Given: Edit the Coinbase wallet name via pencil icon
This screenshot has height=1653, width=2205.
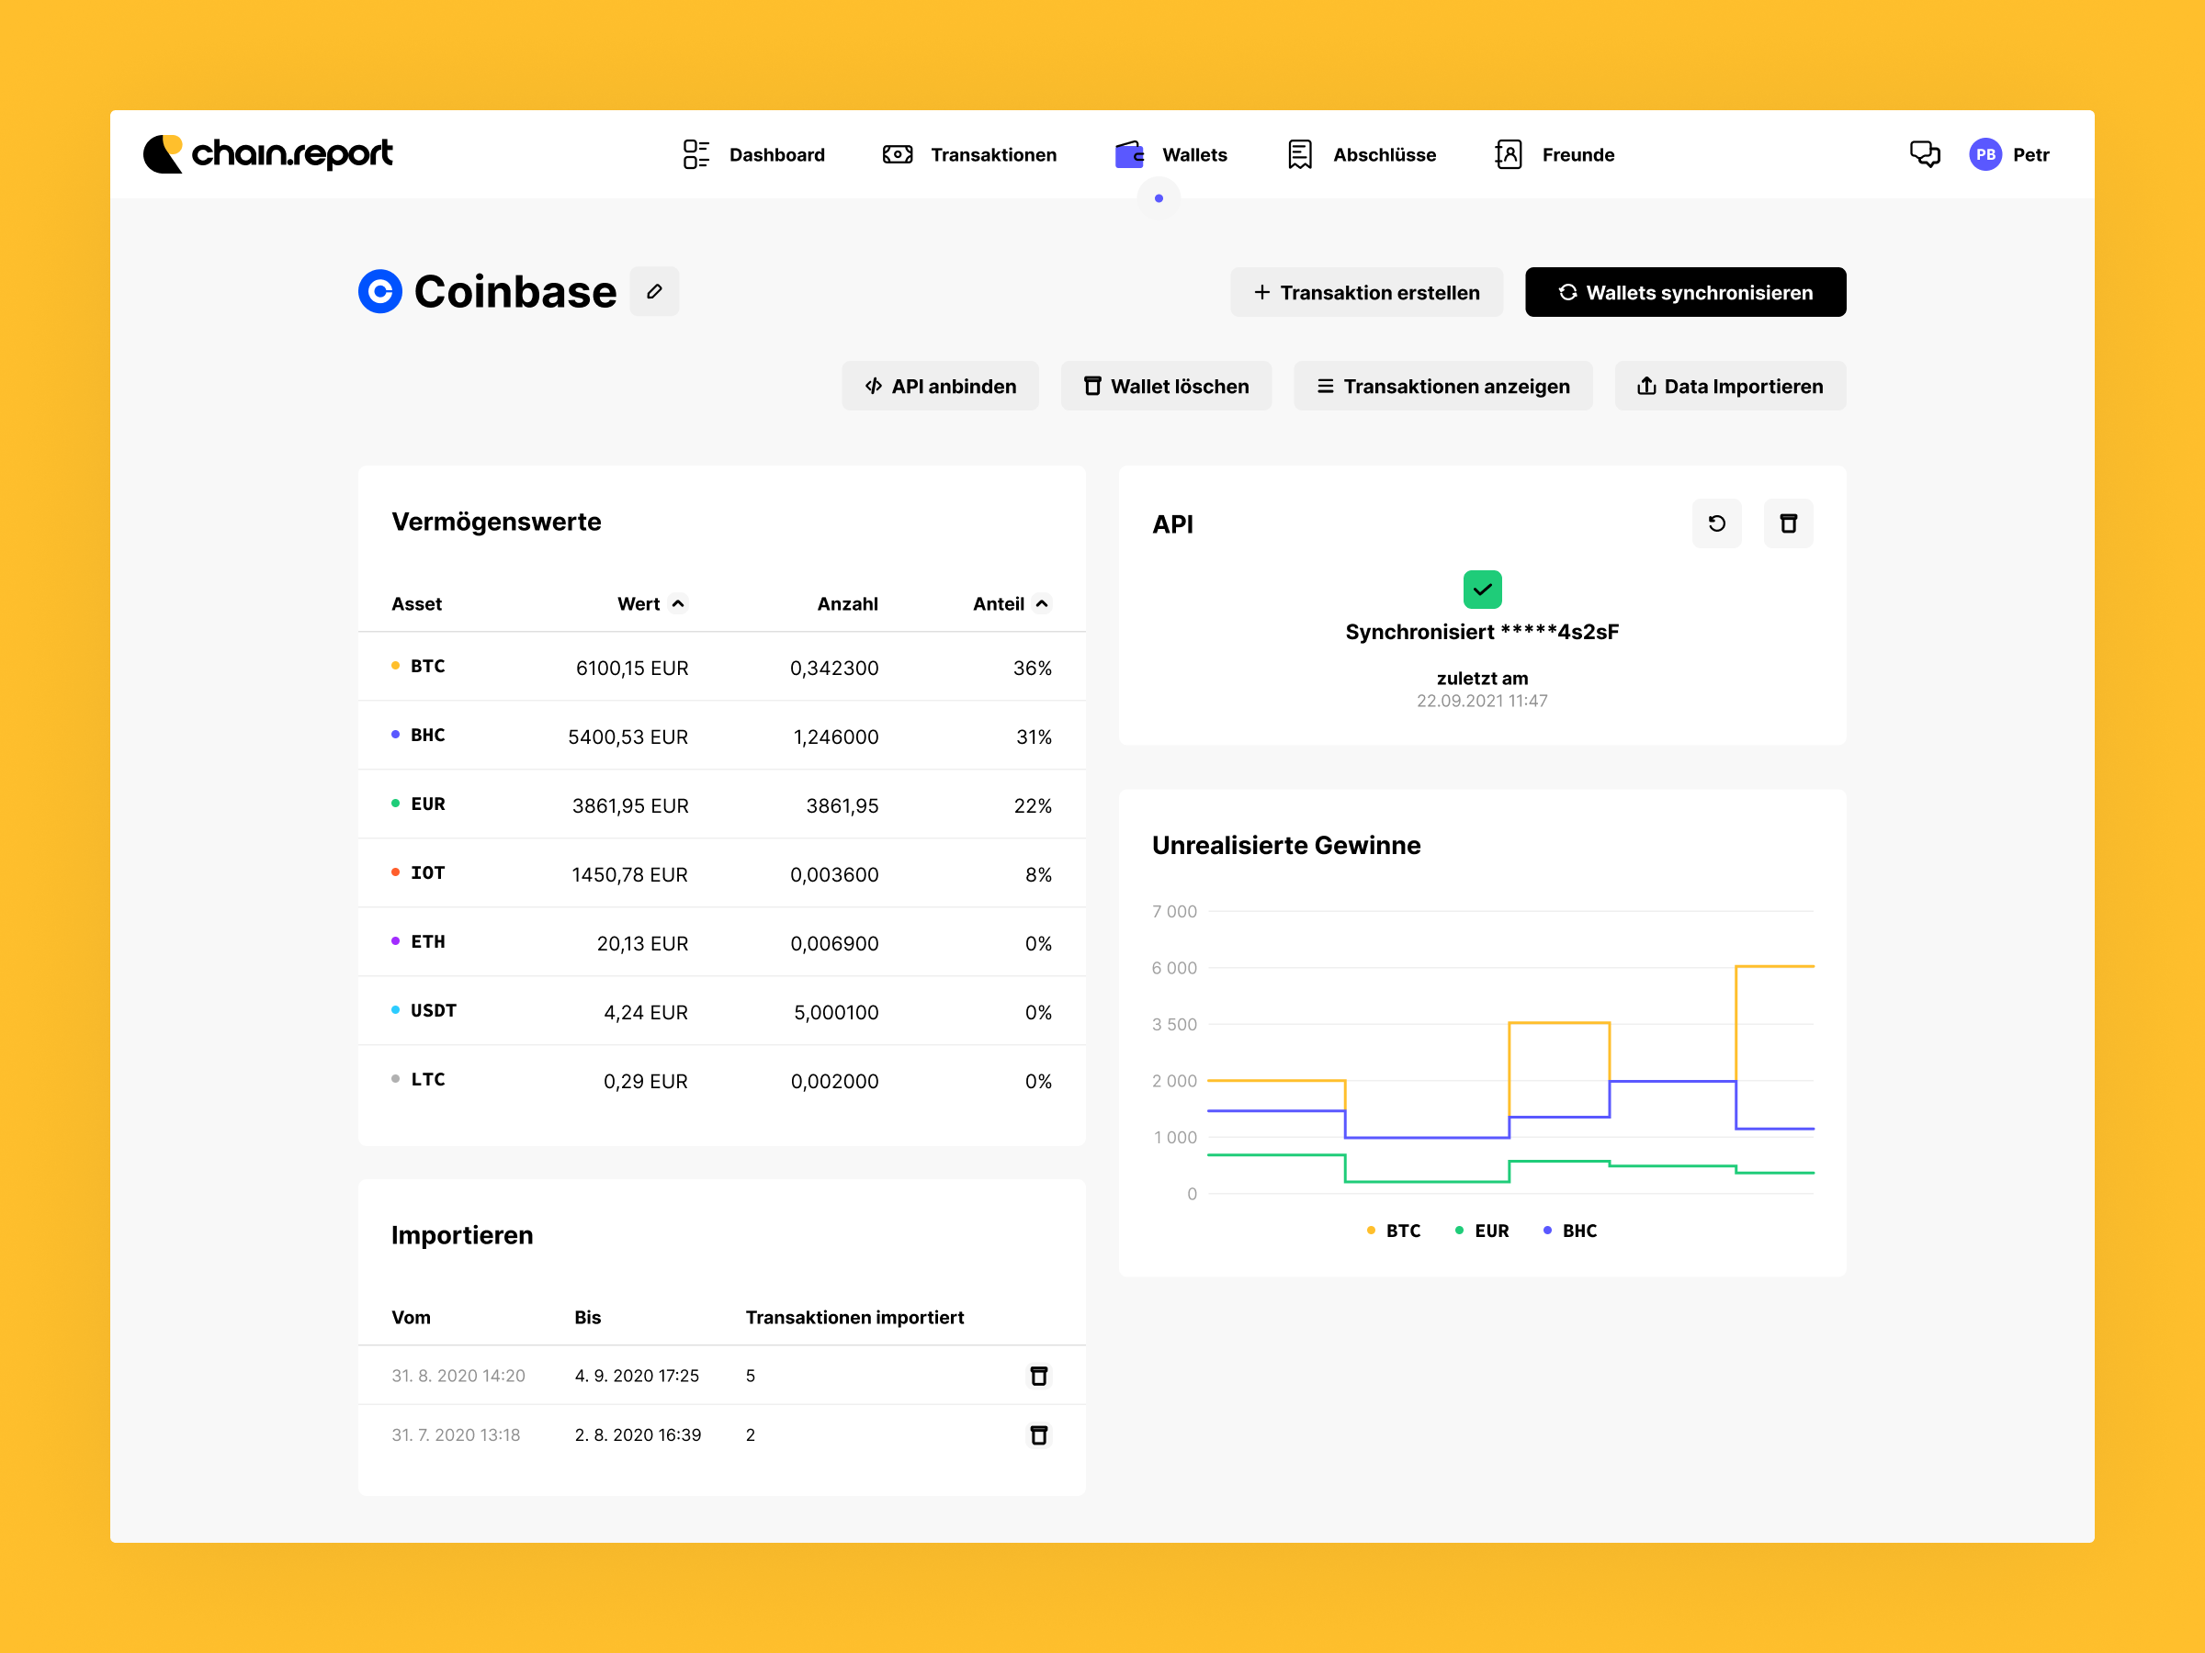Looking at the screenshot, I should click(655, 291).
